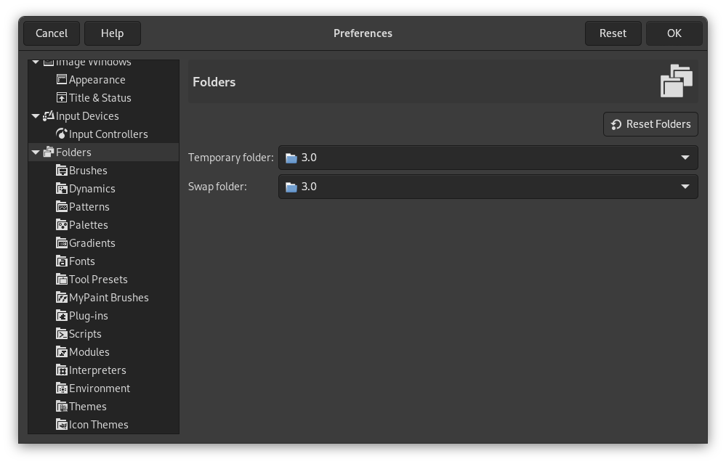Click the MyPaint Brushes folder icon
726x464 pixels.
pos(62,297)
